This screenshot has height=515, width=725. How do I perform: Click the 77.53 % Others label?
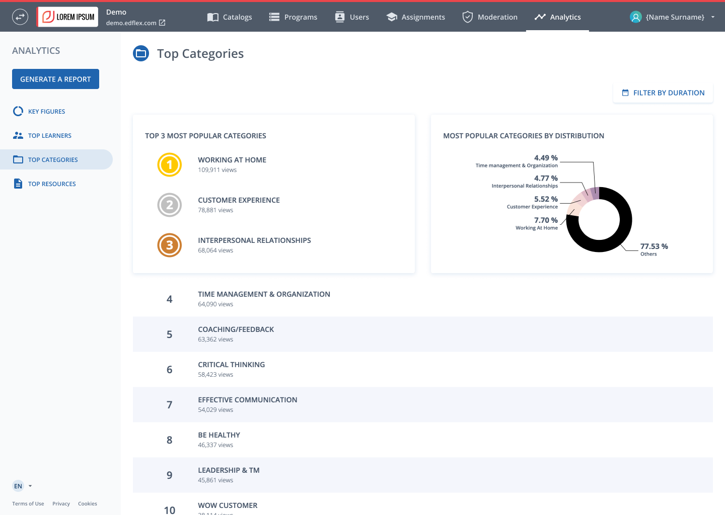[654, 249]
